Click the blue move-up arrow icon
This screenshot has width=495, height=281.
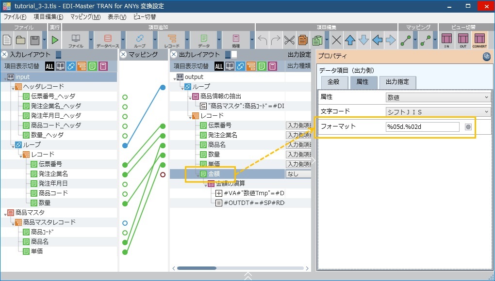[x=350, y=40]
